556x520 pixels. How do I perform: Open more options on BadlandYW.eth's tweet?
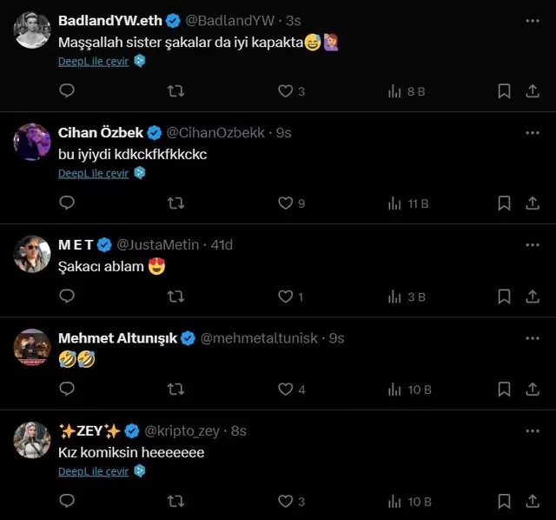tap(533, 20)
